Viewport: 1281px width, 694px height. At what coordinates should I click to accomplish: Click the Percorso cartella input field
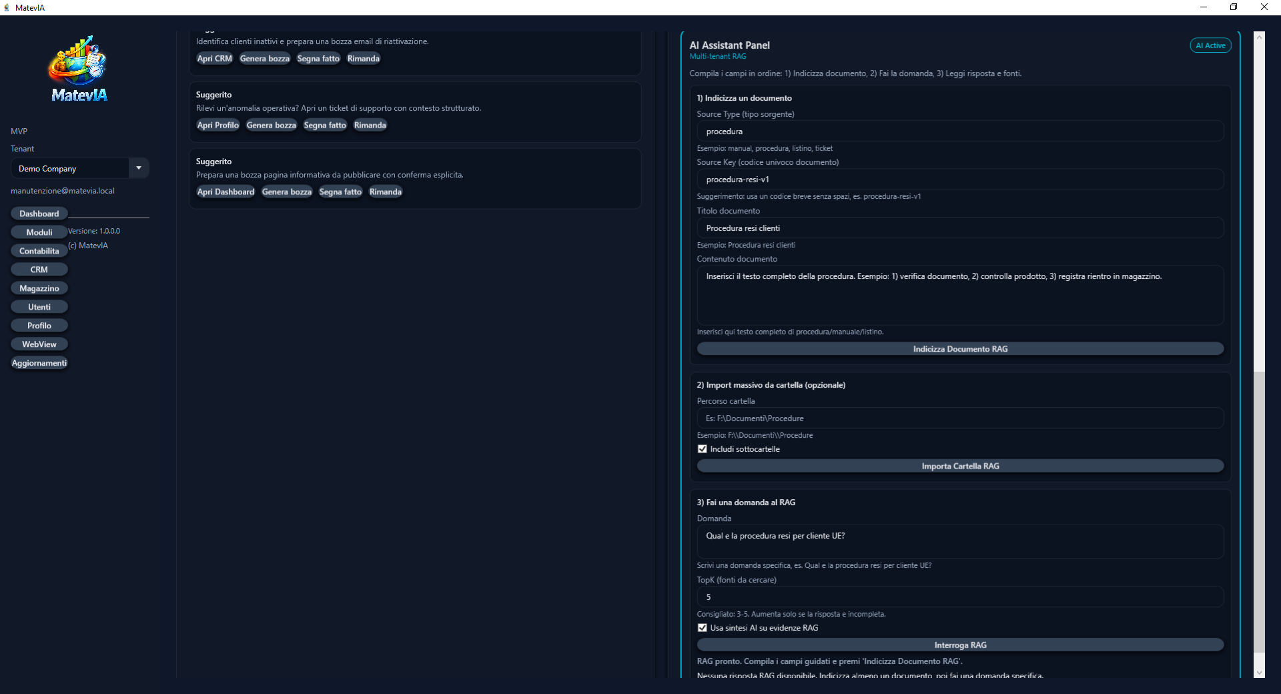[x=960, y=418]
